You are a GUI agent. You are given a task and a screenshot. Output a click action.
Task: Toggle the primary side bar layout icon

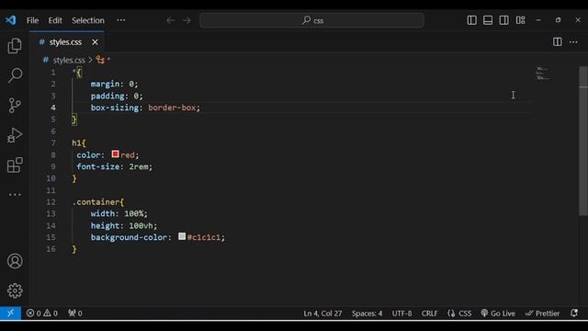point(471,20)
